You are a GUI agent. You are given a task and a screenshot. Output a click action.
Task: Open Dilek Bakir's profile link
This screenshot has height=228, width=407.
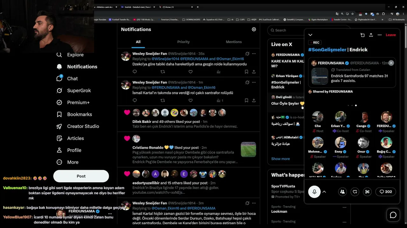(x=142, y=122)
